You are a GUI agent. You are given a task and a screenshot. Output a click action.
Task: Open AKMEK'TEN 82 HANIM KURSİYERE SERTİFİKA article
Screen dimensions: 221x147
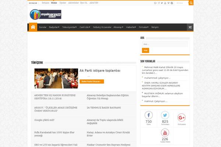(x=55, y=97)
